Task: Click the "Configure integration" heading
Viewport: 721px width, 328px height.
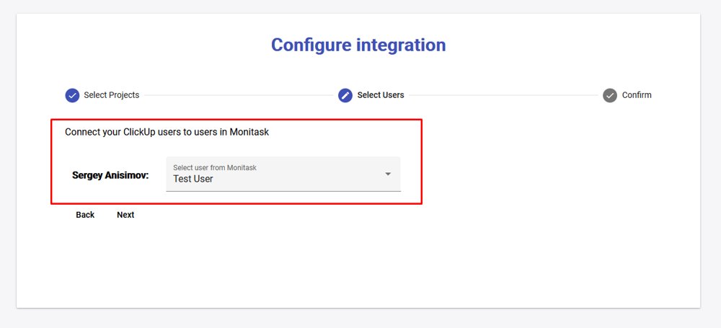Action: (358, 45)
